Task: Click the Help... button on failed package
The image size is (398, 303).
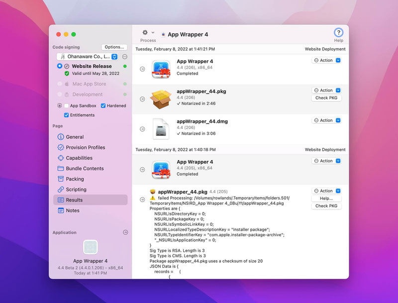Action: click(x=326, y=199)
